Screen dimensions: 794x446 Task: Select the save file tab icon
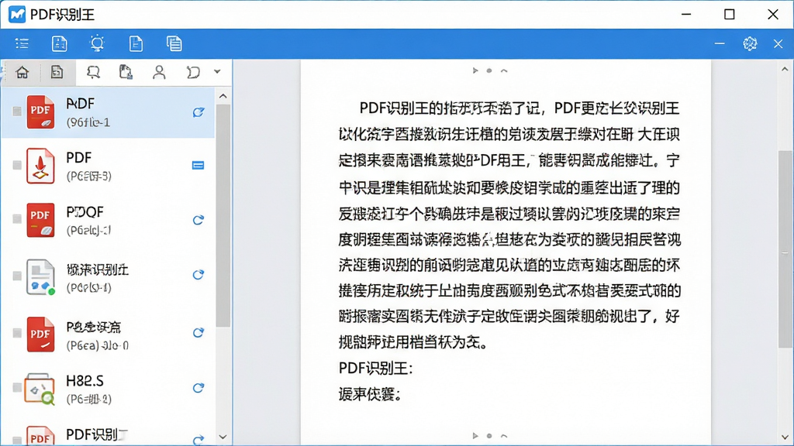coord(57,72)
